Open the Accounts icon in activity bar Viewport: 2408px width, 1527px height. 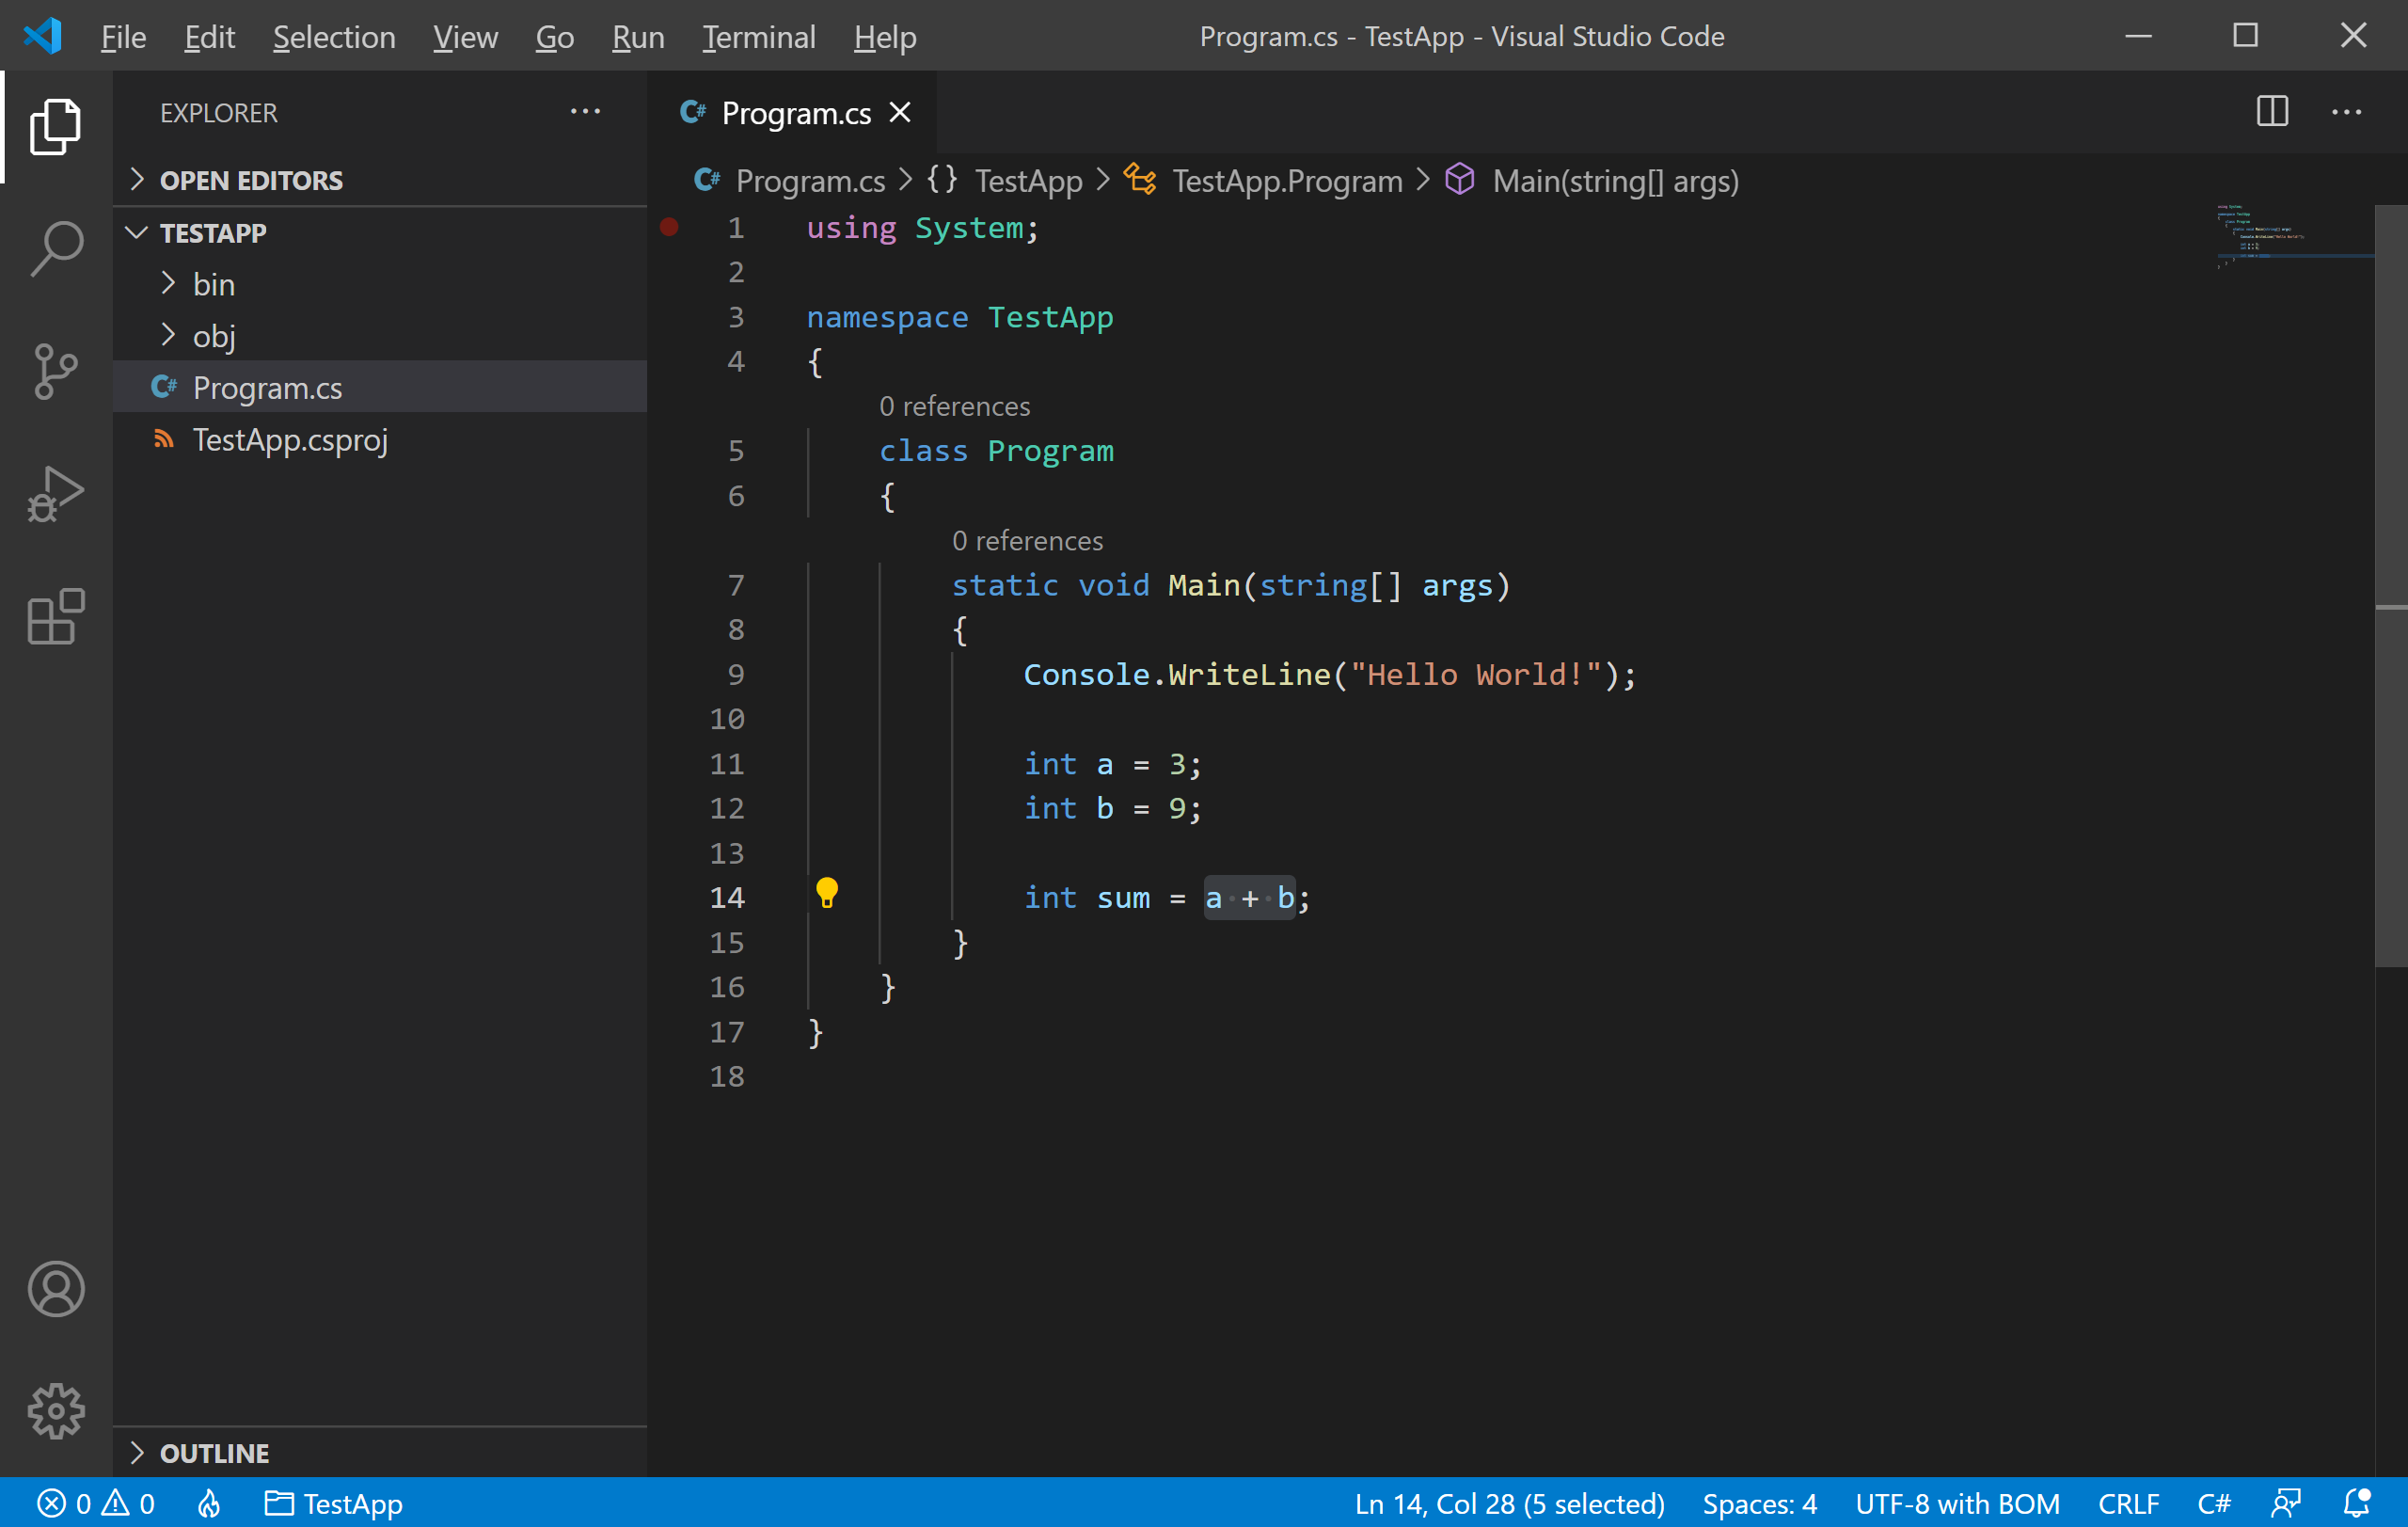coord(56,1288)
